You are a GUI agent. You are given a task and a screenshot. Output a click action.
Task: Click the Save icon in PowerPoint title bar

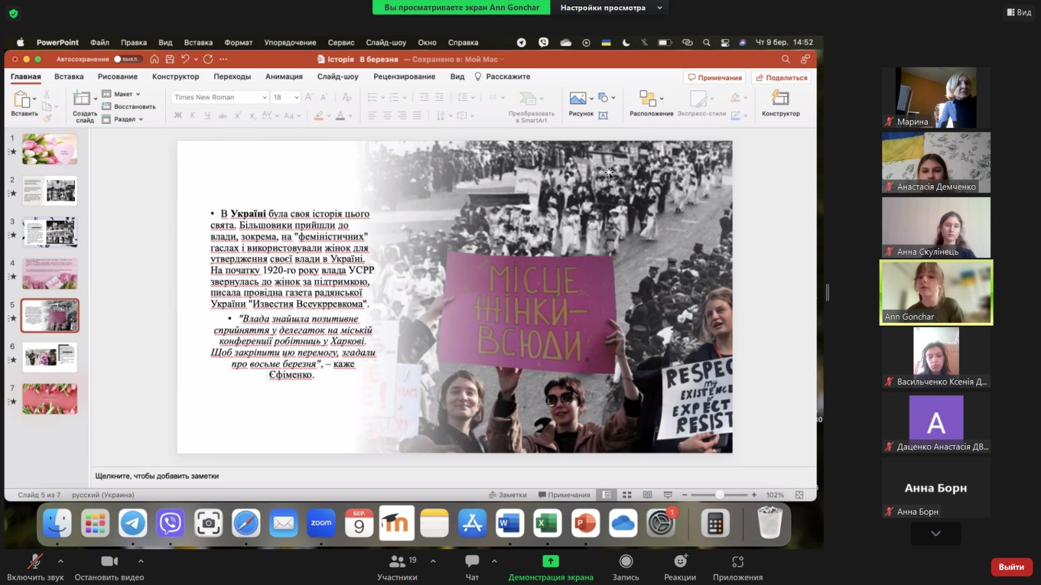(x=170, y=59)
